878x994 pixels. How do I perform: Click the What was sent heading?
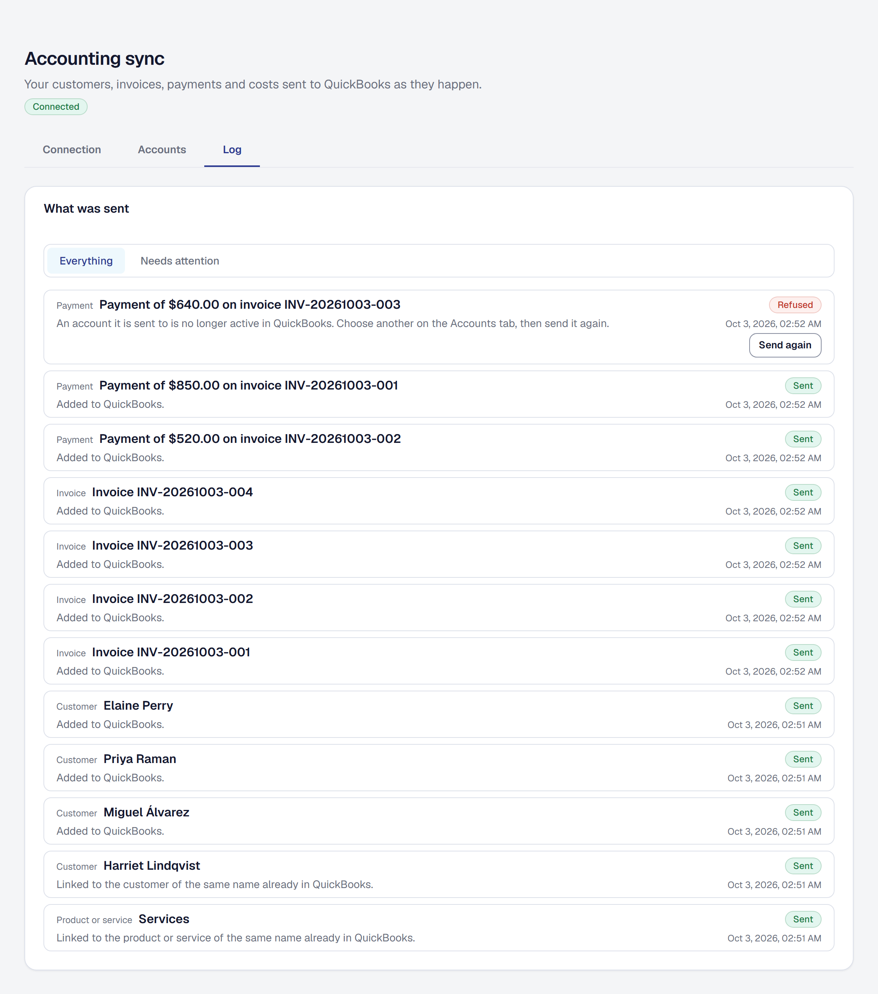(87, 208)
